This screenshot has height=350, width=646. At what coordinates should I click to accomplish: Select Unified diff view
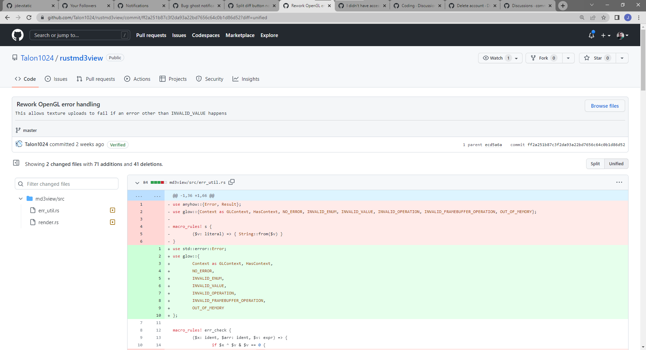pos(616,164)
